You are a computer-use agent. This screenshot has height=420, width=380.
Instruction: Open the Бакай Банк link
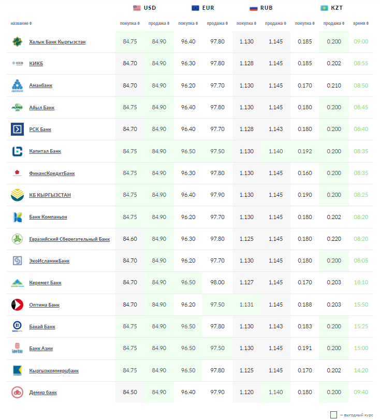pyautogui.click(x=42, y=327)
